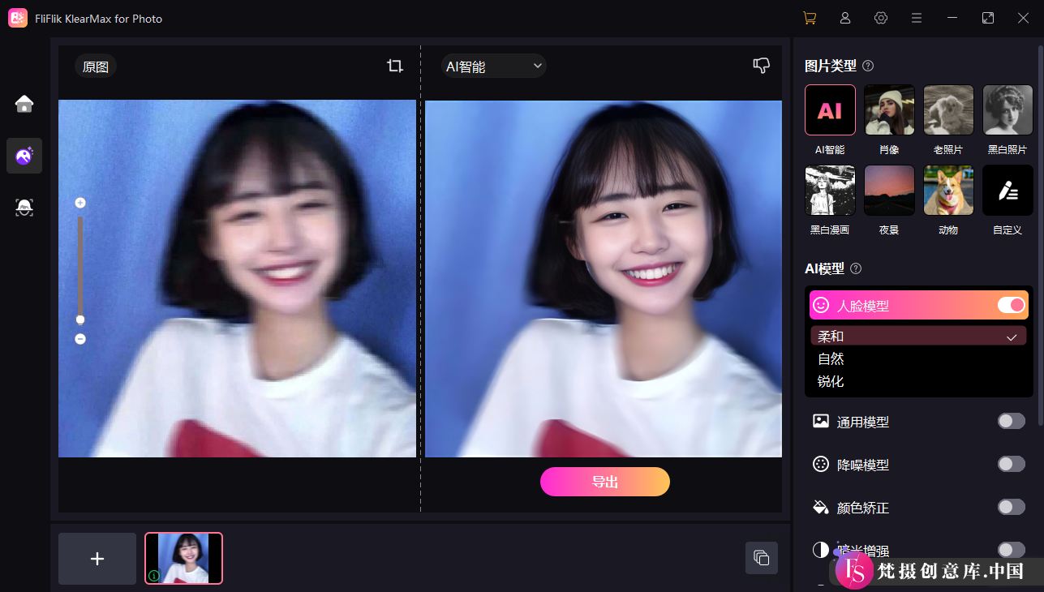The width and height of the screenshot is (1044, 592).
Task: Open the shopping cart icon
Action: [x=809, y=18]
